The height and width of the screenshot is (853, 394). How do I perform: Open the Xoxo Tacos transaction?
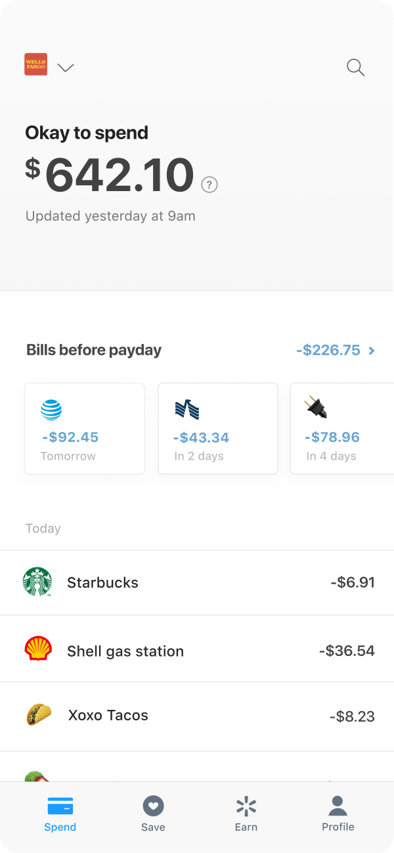pos(197,716)
